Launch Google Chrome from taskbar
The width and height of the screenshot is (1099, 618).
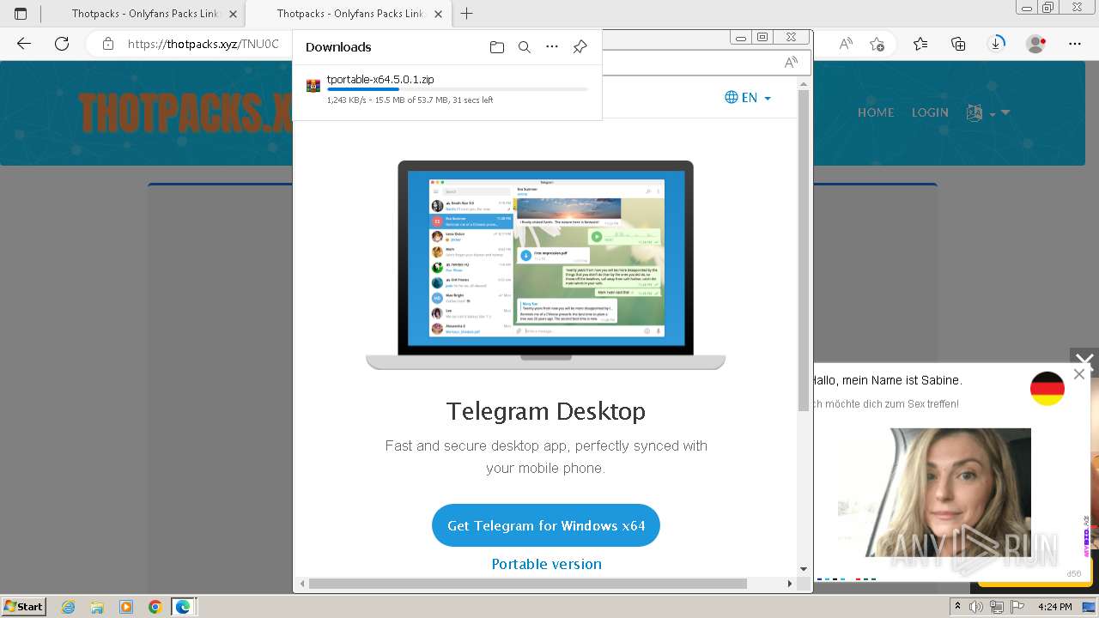155,607
